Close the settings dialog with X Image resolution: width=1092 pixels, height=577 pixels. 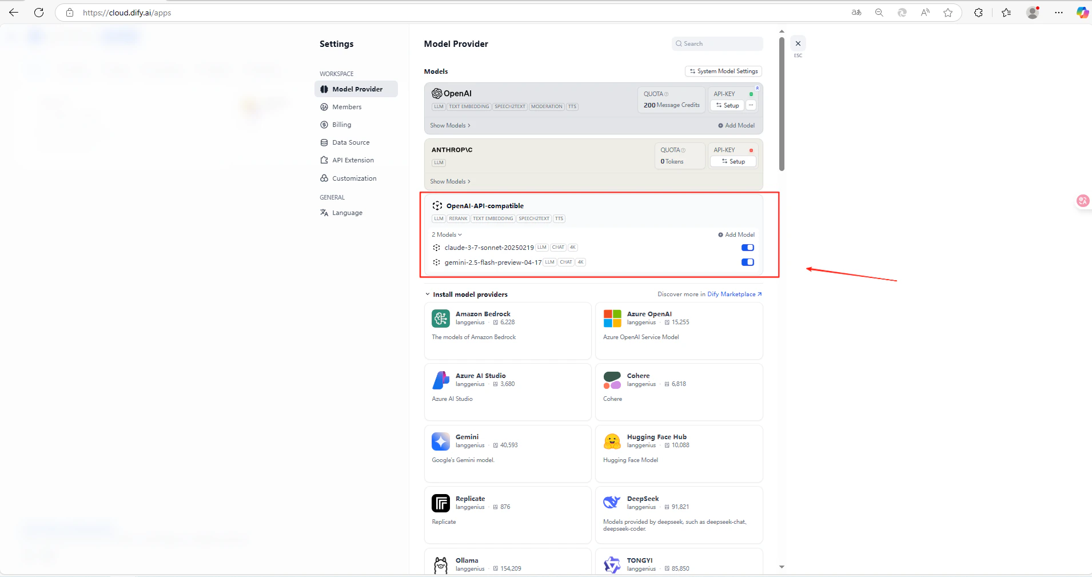click(798, 43)
